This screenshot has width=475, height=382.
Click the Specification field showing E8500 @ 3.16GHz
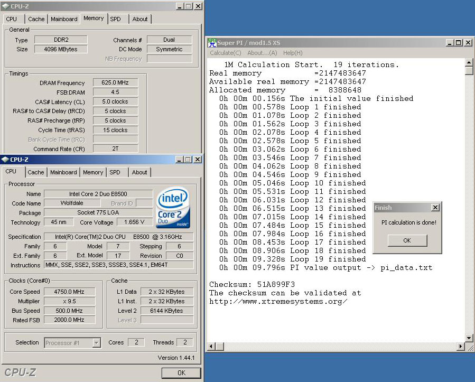tap(119, 237)
